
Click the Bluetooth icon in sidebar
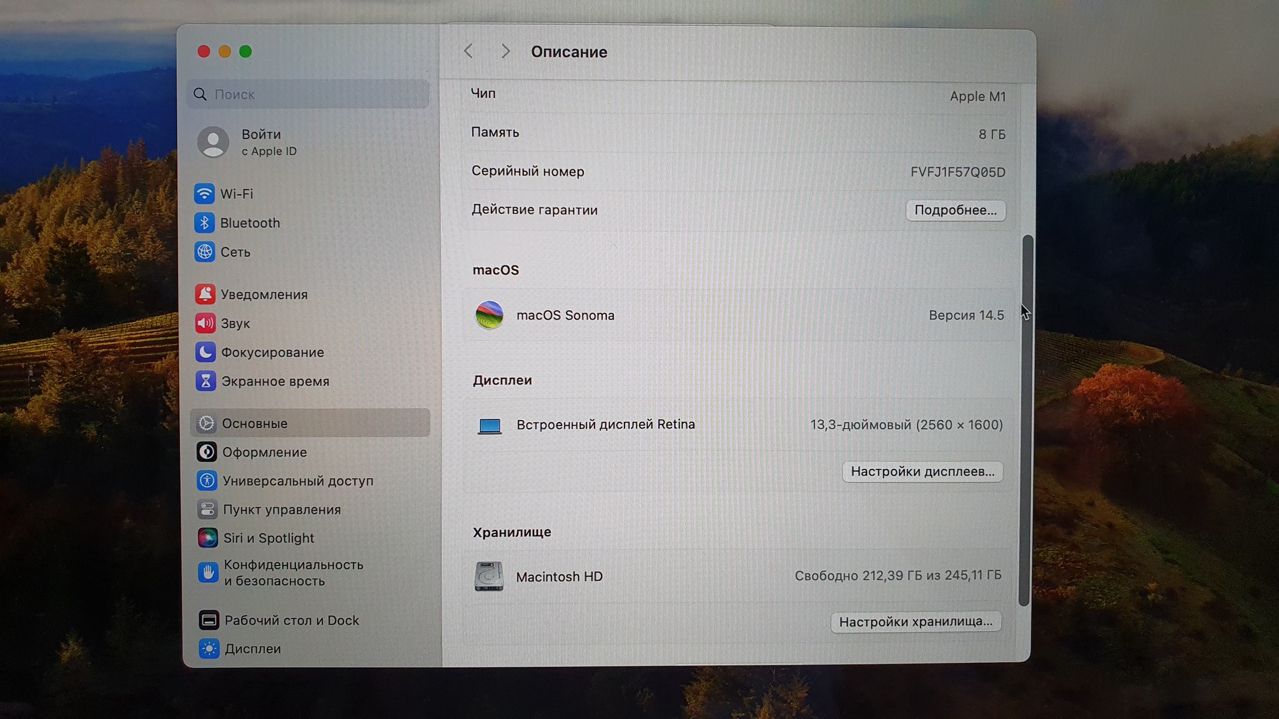[204, 223]
